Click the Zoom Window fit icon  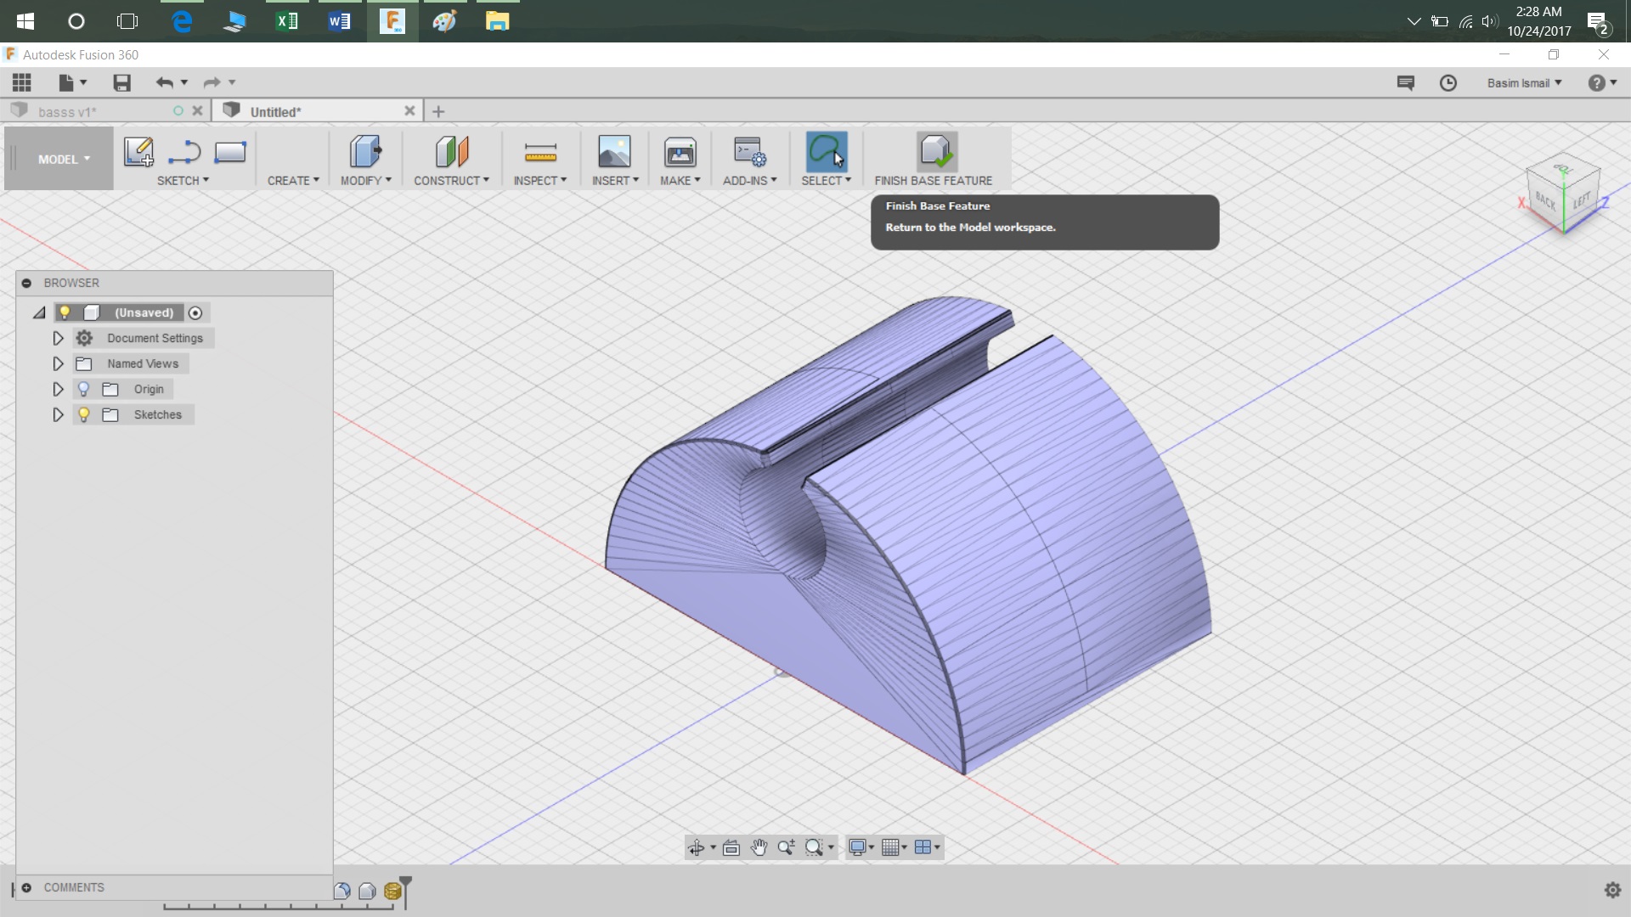click(x=814, y=847)
